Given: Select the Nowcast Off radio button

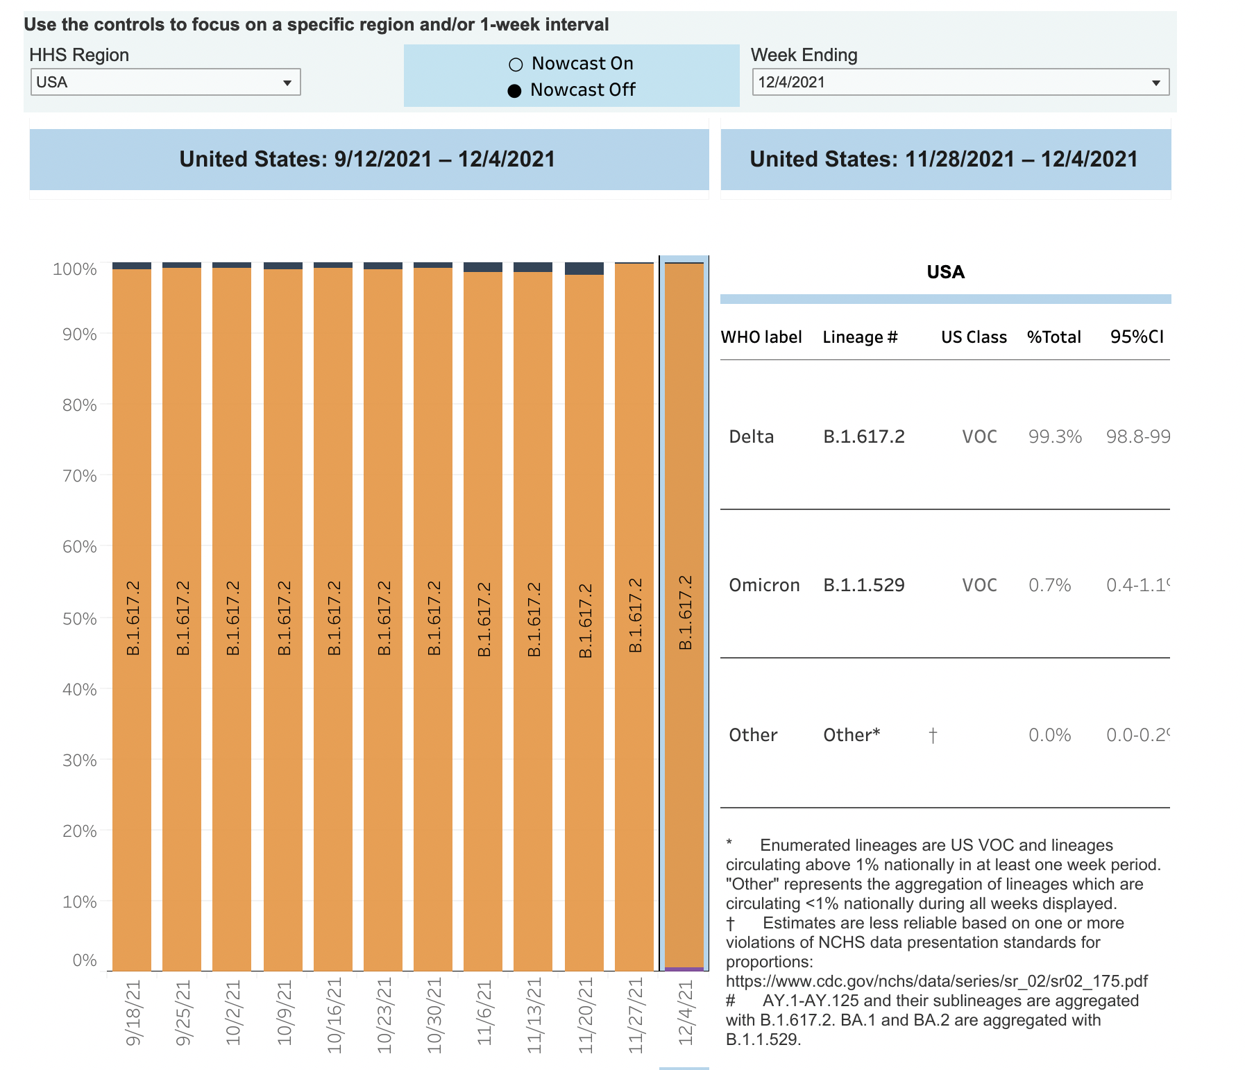Looking at the screenshot, I should click(x=514, y=91).
